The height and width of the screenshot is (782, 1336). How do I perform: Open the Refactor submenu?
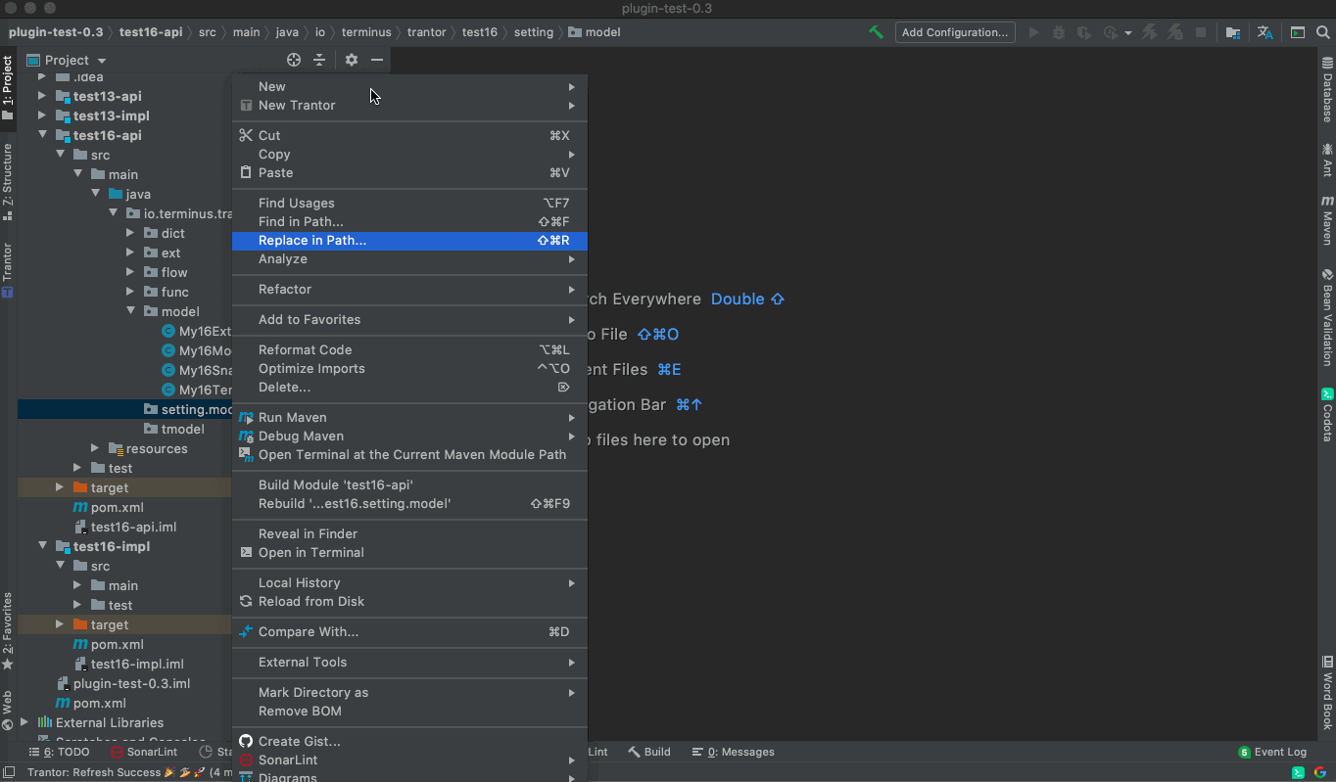click(x=409, y=290)
